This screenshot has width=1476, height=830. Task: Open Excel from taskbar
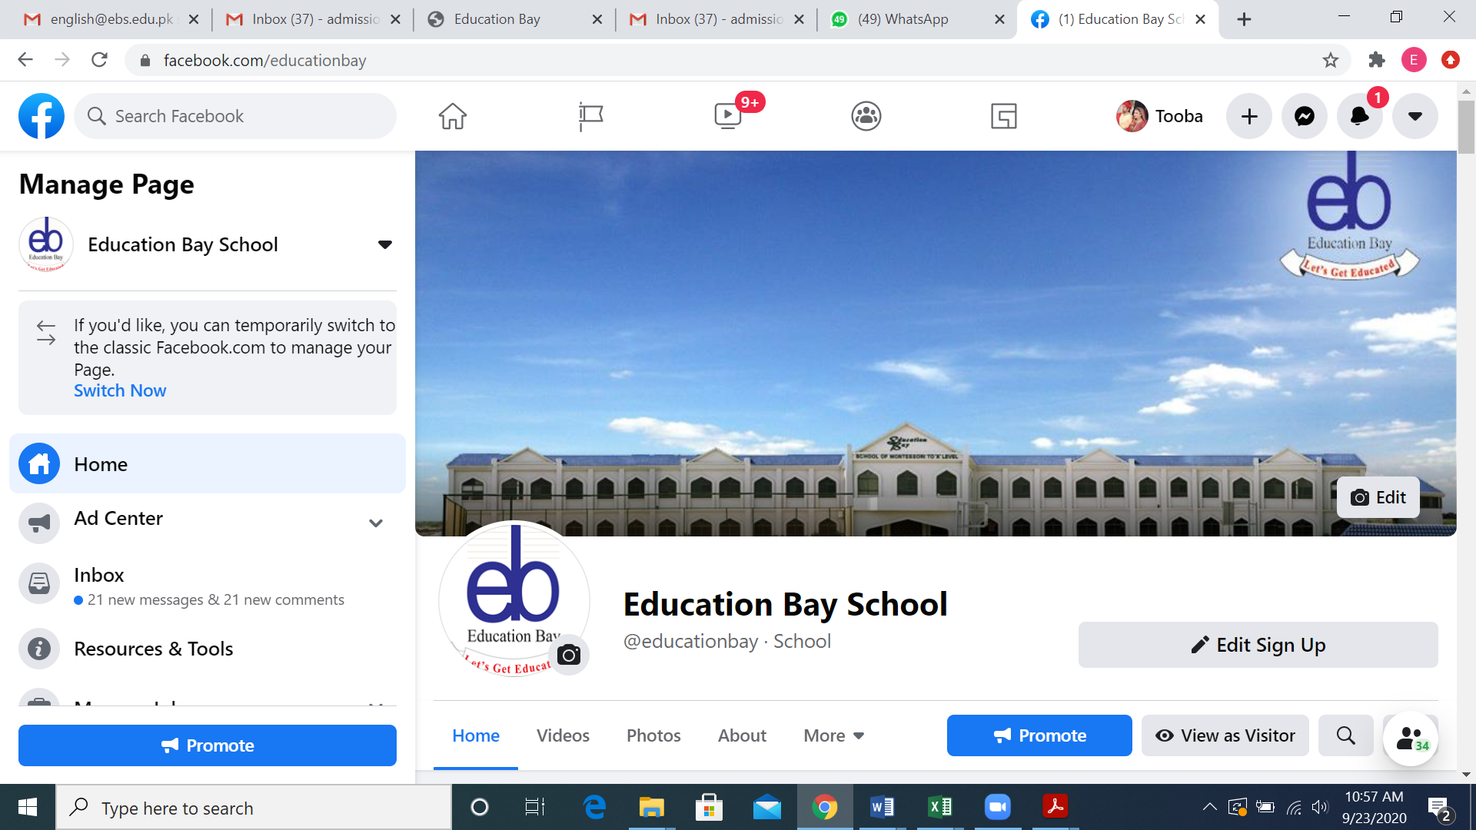(x=940, y=807)
